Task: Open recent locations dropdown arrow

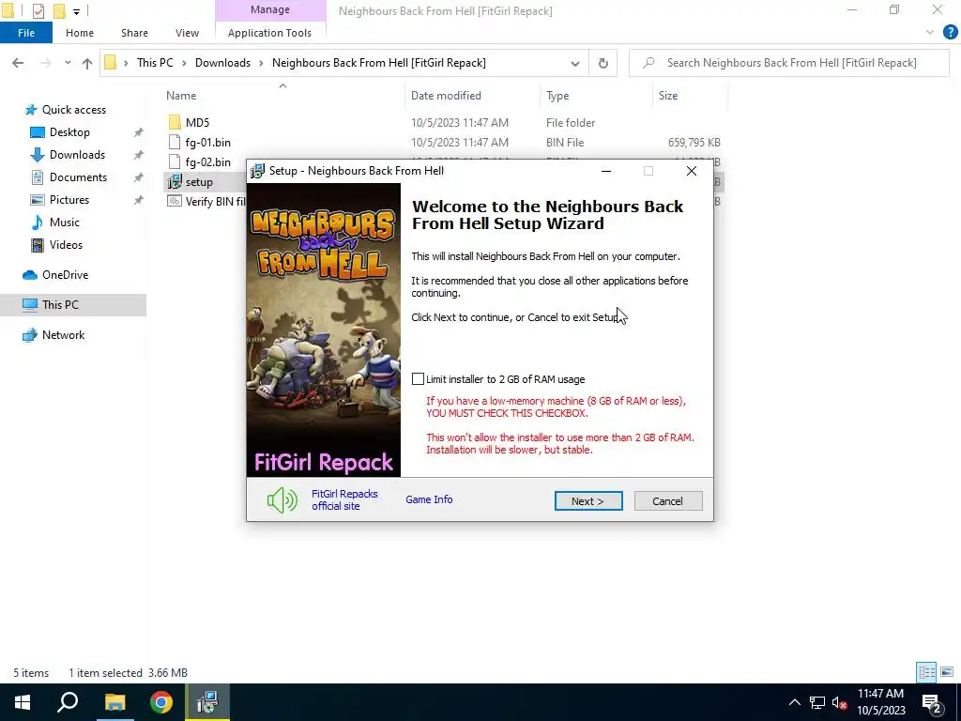Action: [x=68, y=63]
